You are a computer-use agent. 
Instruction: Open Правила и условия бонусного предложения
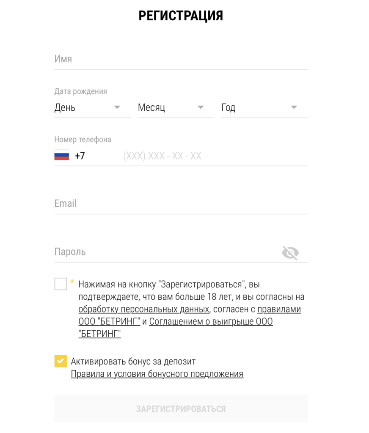pos(156,374)
